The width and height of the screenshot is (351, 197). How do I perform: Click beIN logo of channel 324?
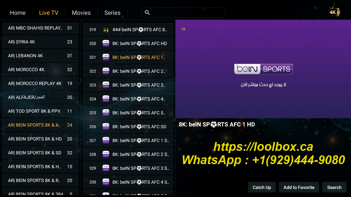[106, 99]
